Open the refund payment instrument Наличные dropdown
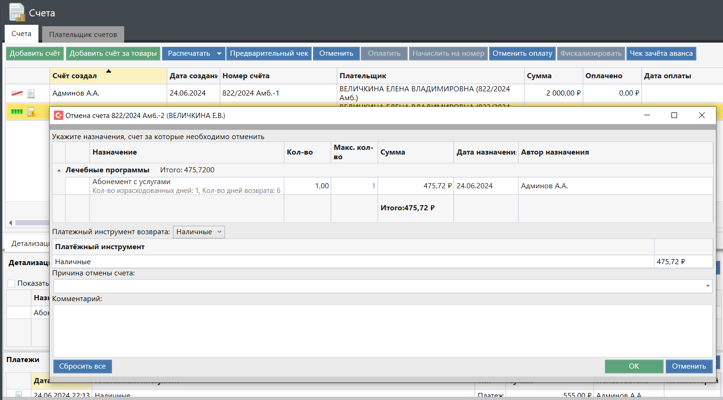The width and height of the screenshot is (723, 400). tap(199, 232)
